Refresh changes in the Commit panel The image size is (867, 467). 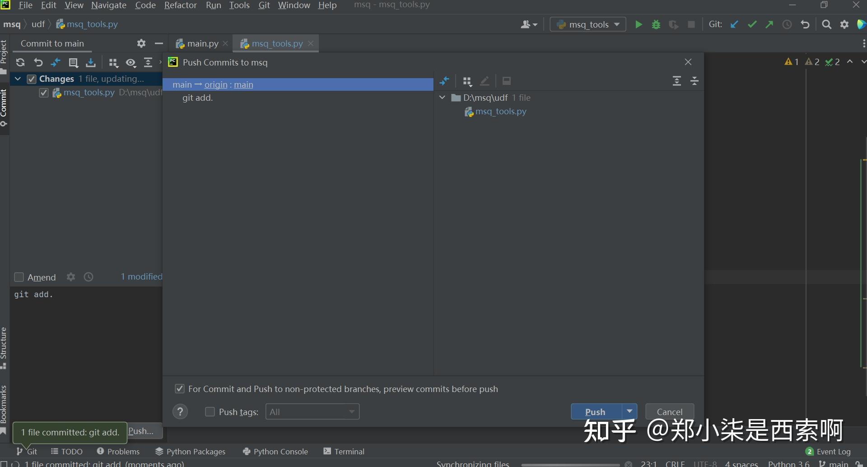pos(20,62)
